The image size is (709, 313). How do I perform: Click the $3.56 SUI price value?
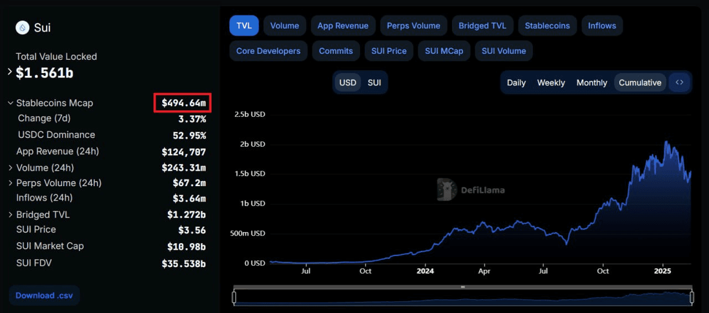click(192, 230)
